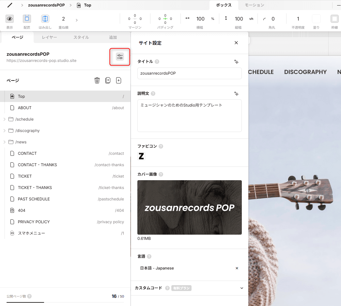The width and height of the screenshot is (341, 306).
Task: Open site settings slider icon
Action: point(120,57)
